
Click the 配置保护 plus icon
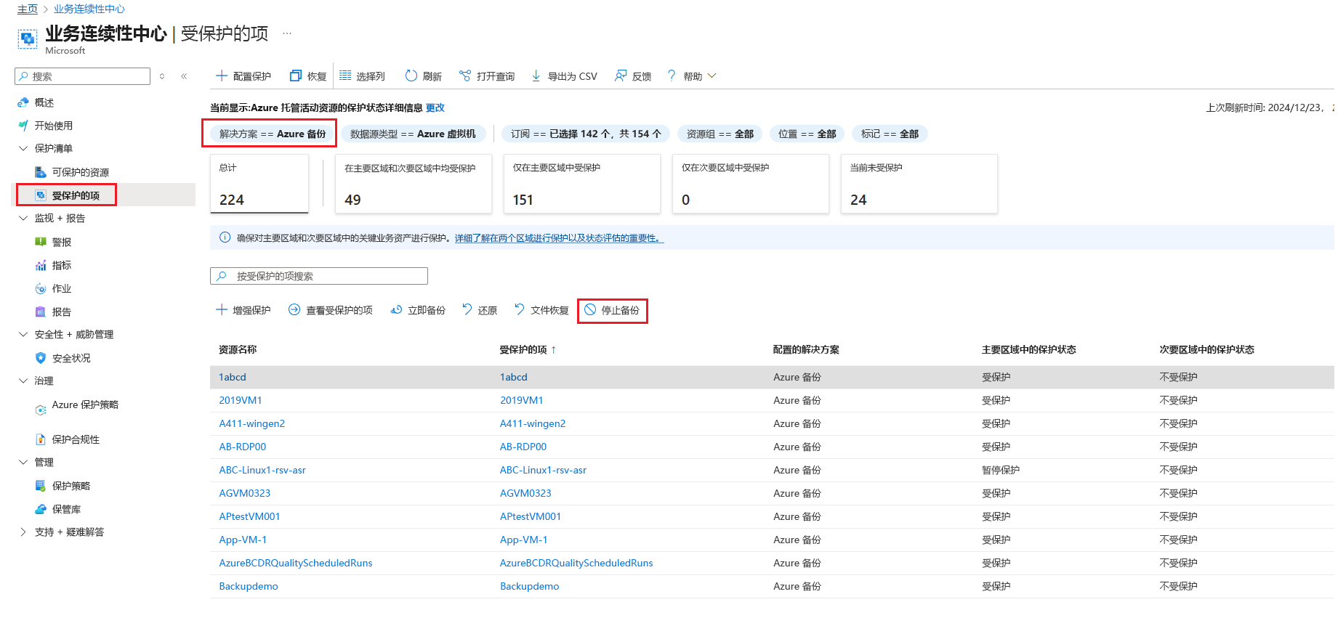pos(222,76)
